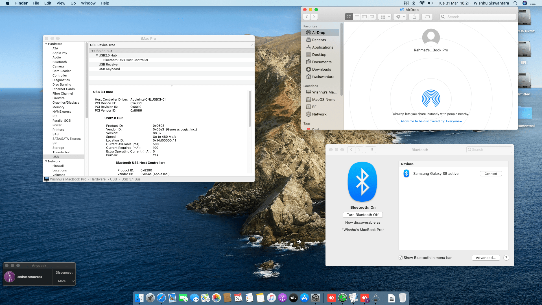Screen dimensions: 542x305
Task: Click the Finder window search field
Action: (478, 17)
